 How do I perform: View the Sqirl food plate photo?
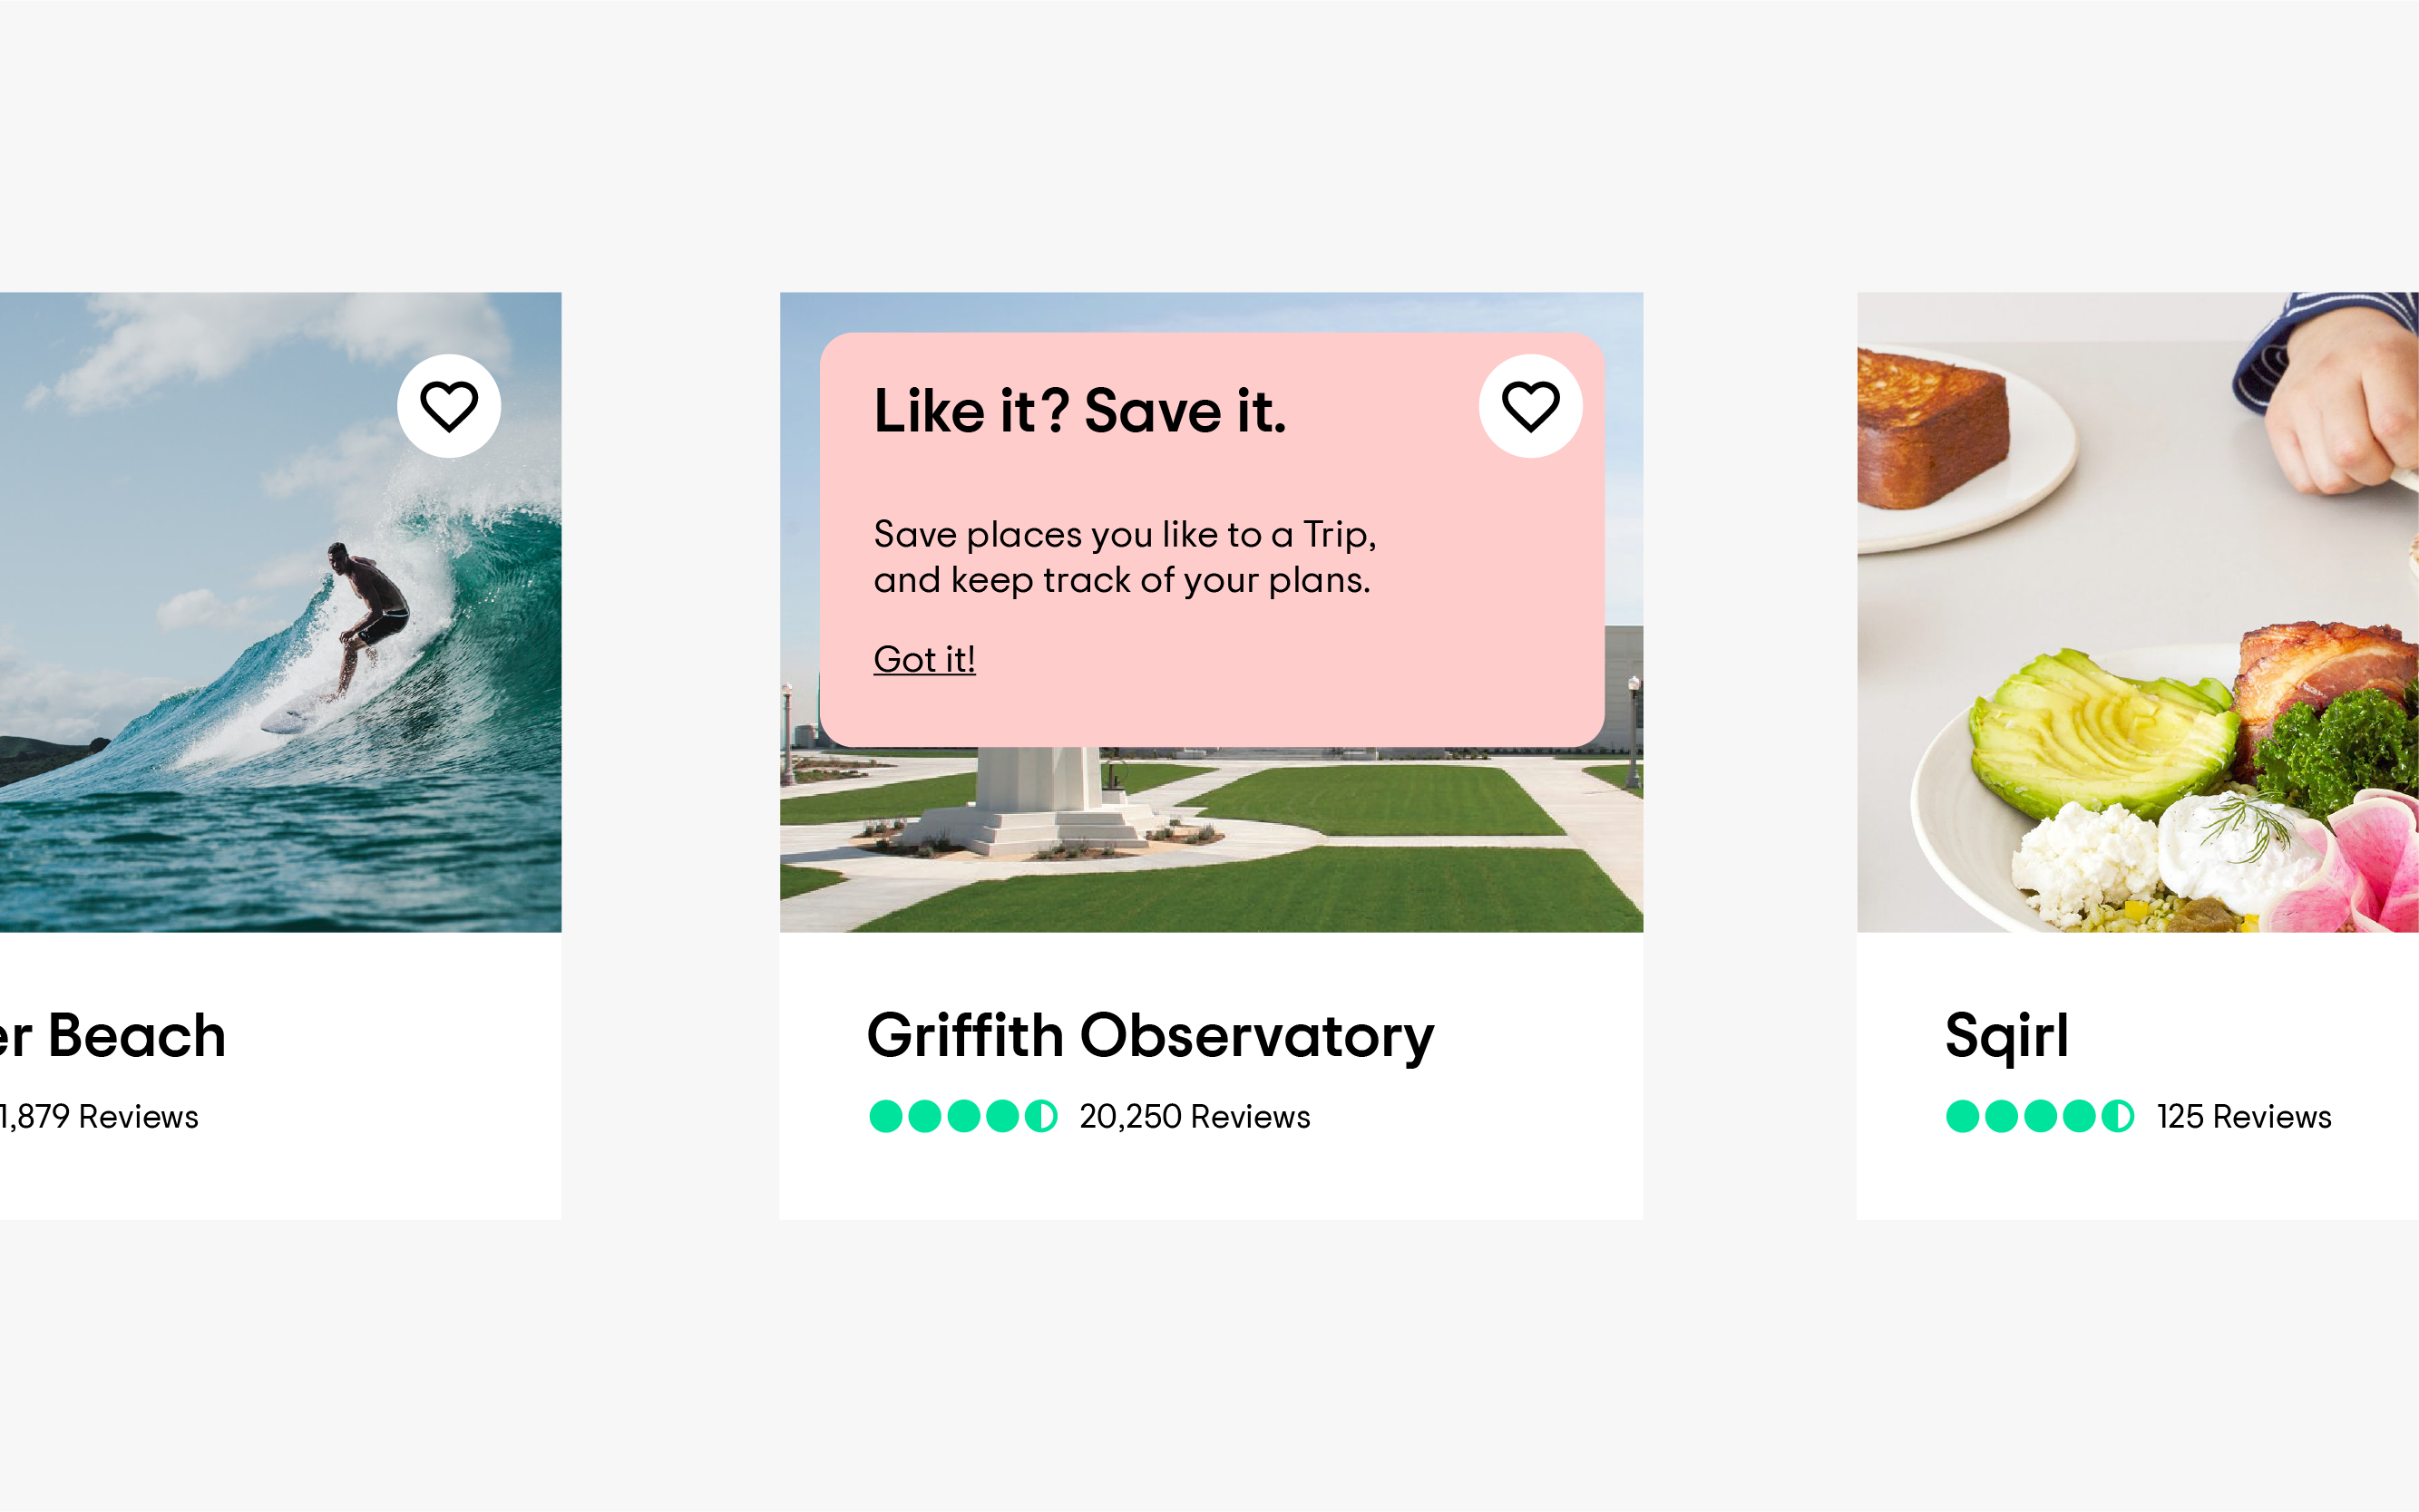[x=2137, y=612]
